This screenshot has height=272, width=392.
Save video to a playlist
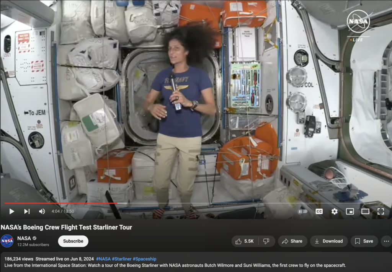tap(364, 241)
